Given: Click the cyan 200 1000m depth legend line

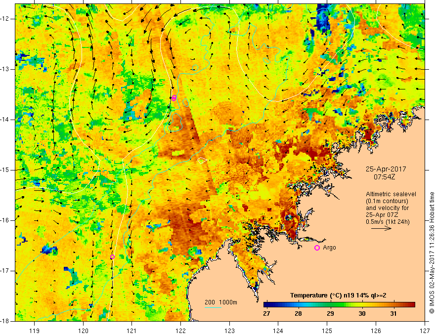Looking at the screenshot, I should [x=213, y=307].
